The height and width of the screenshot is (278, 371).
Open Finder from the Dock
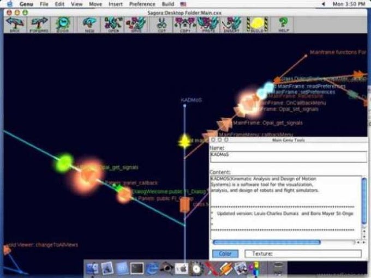[x=93, y=268]
